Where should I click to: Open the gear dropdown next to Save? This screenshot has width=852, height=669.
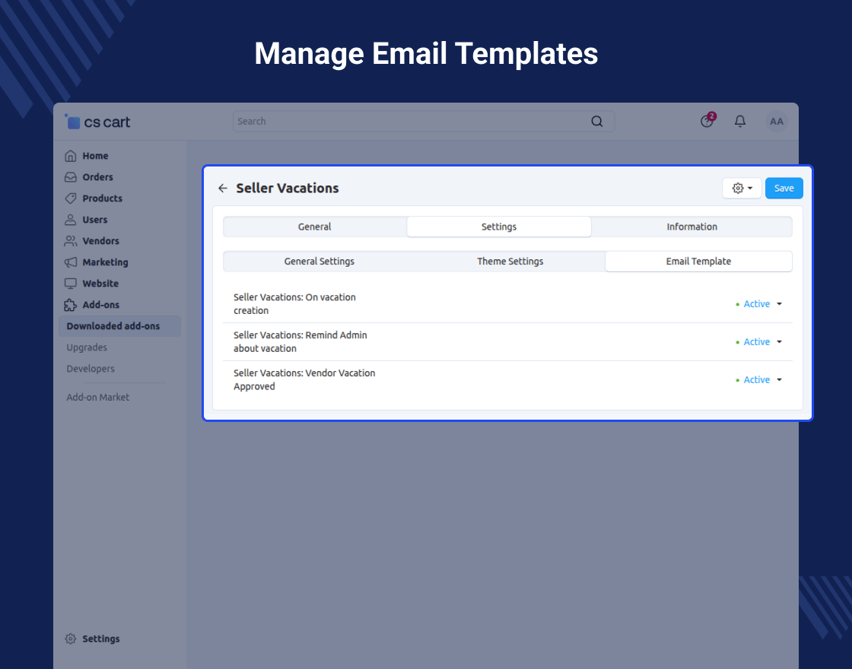pos(742,188)
